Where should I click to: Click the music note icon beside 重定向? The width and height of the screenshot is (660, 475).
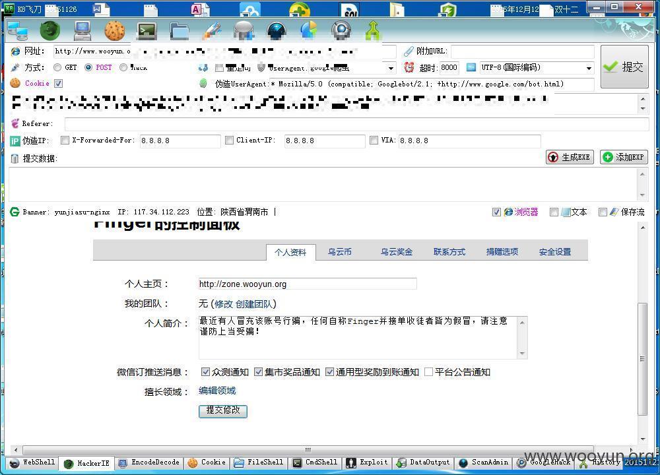pos(203,67)
